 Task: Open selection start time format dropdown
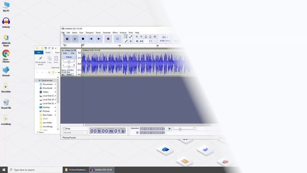(164, 129)
